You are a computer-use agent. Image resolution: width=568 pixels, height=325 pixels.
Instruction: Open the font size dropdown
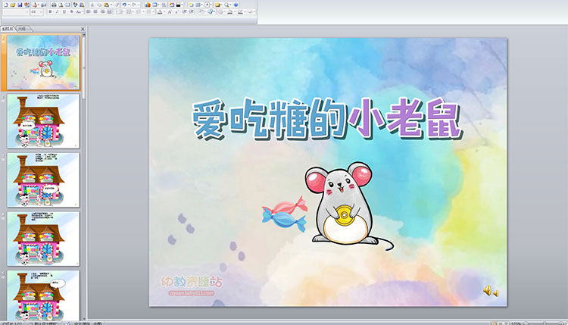point(36,13)
